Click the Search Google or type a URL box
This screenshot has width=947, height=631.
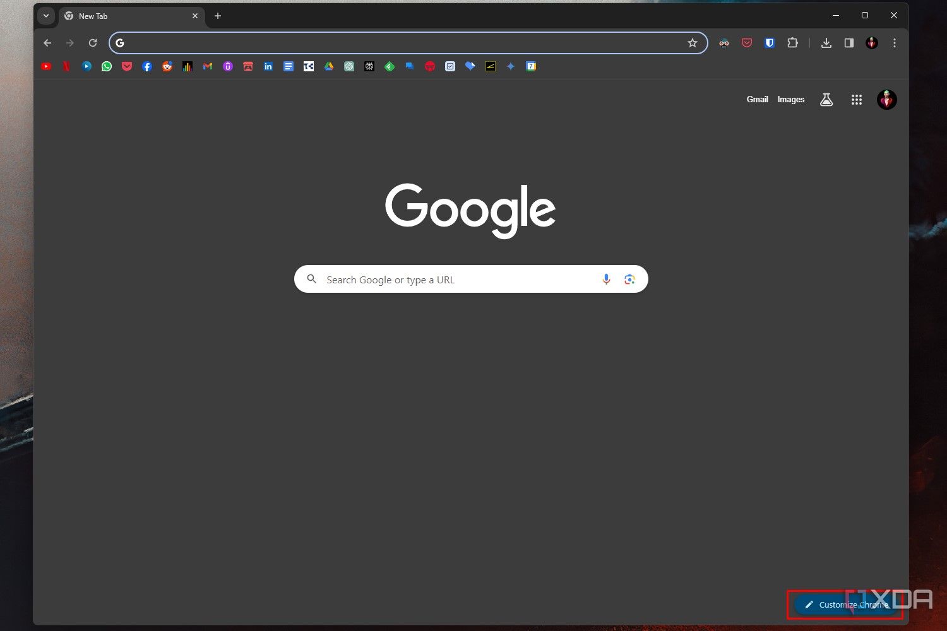[471, 279]
